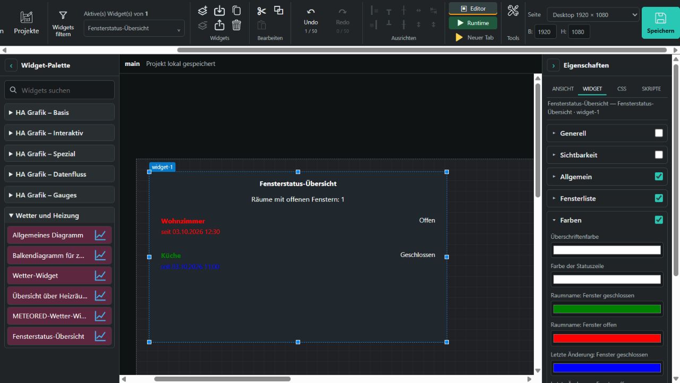This screenshot has width=680, height=383.
Task: Click the copy widgets icon
Action: (x=236, y=11)
